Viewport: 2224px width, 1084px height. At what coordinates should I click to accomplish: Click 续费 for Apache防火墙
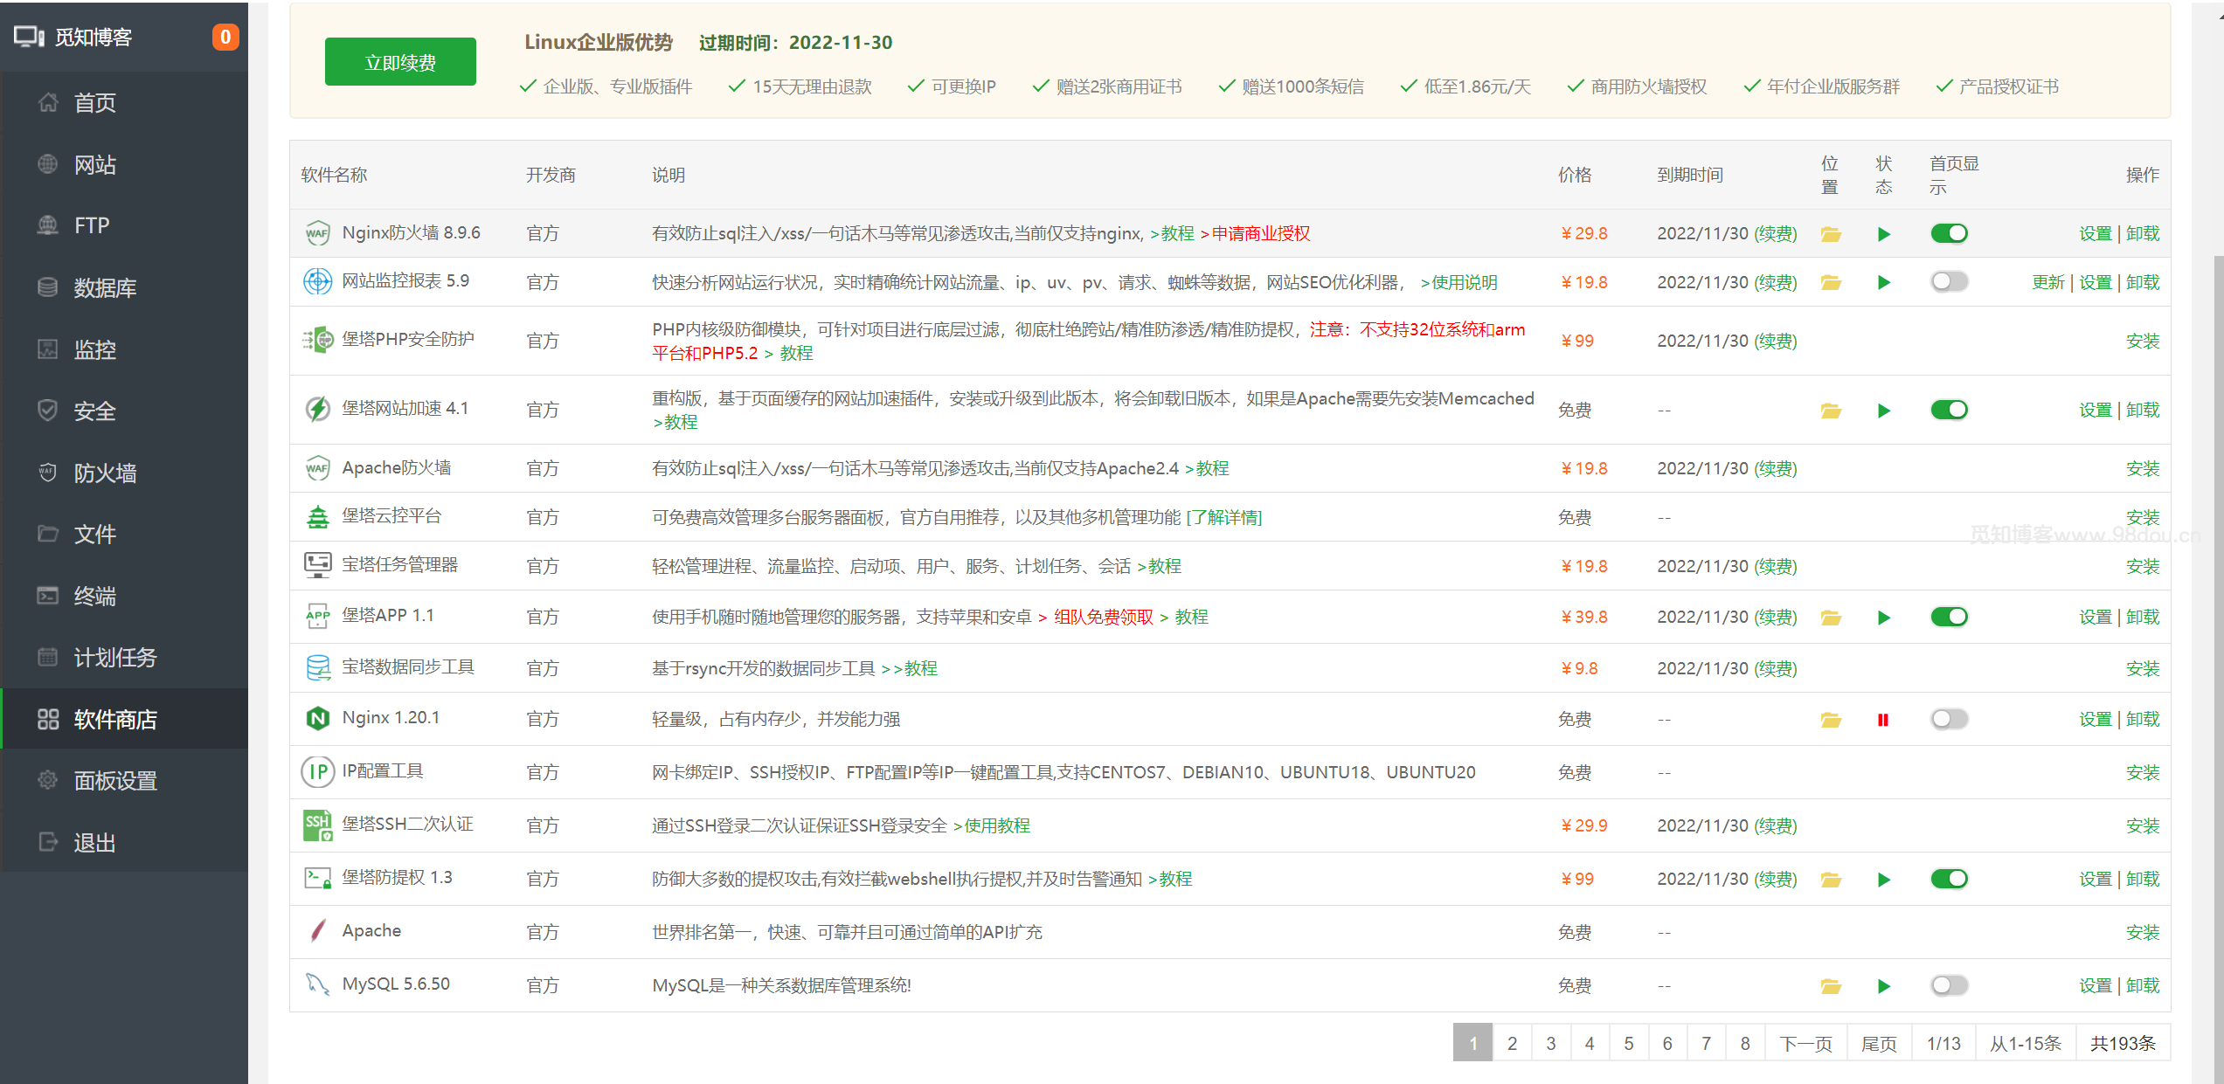point(1775,469)
